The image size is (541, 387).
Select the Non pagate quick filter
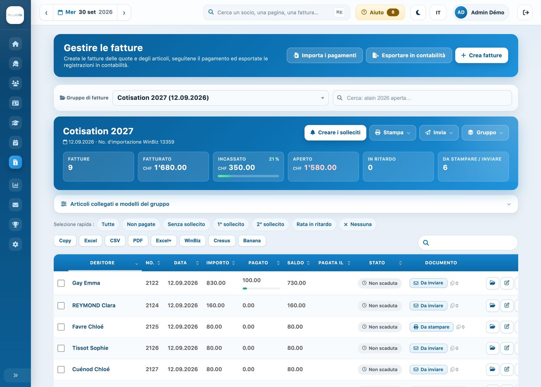tap(141, 224)
